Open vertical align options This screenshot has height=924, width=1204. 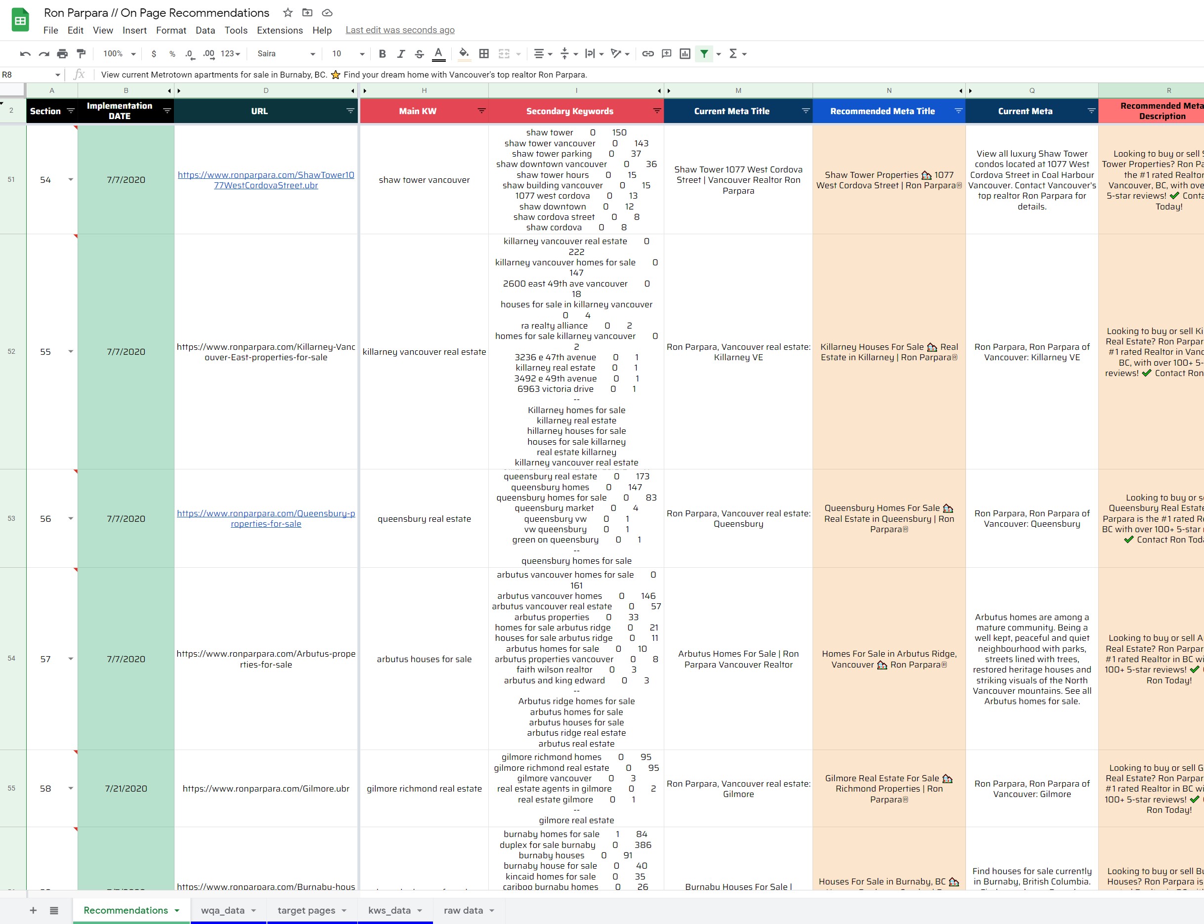pyautogui.click(x=569, y=53)
